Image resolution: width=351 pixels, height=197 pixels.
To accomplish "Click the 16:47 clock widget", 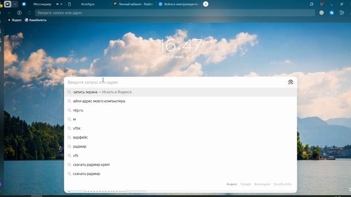I will tap(180, 45).
